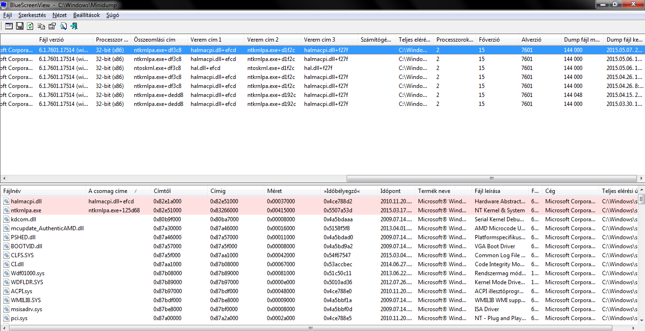Screen dimensions: 645x331
Task: Sort lower list by Címtől header
Action: [x=179, y=191]
